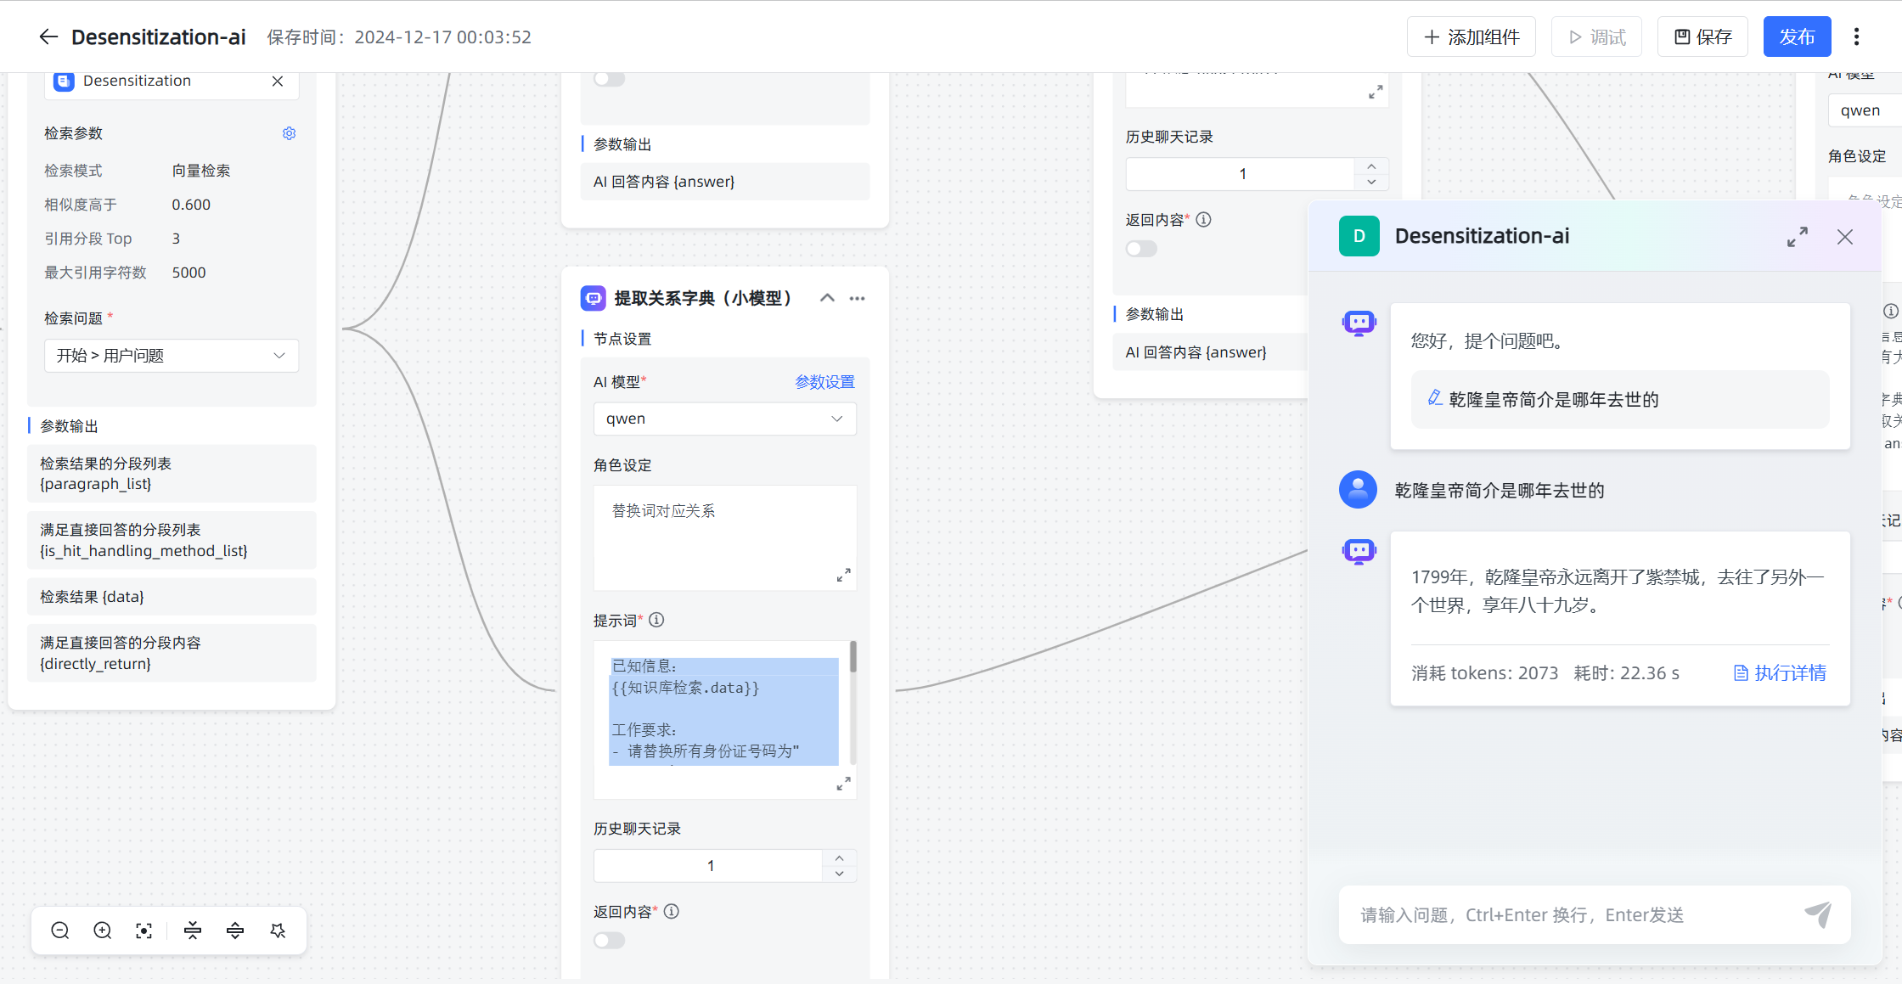Open the 检索参数 settings gear icon

click(x=289, y=133)
